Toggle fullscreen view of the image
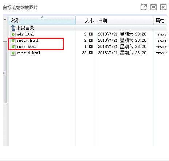The width and height of the screenshot is (169, 161). pos(153,7)
